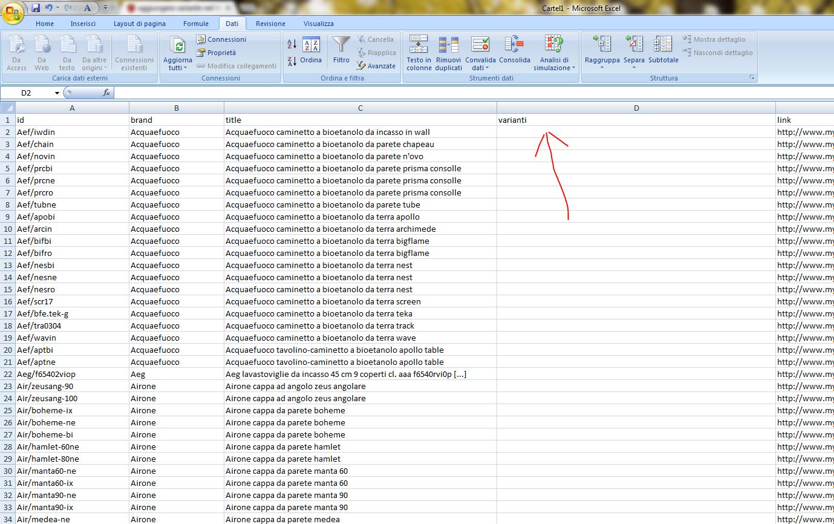Switch to the Inserisci tab
Viewport: 834px width, 524px height.
click(83, 24)
